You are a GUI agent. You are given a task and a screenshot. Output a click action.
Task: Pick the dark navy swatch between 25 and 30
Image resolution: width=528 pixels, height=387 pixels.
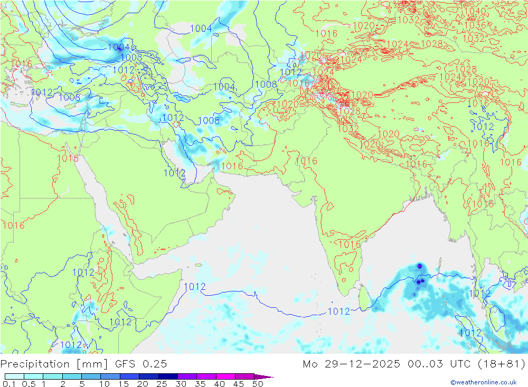click(x=168, y=376)
